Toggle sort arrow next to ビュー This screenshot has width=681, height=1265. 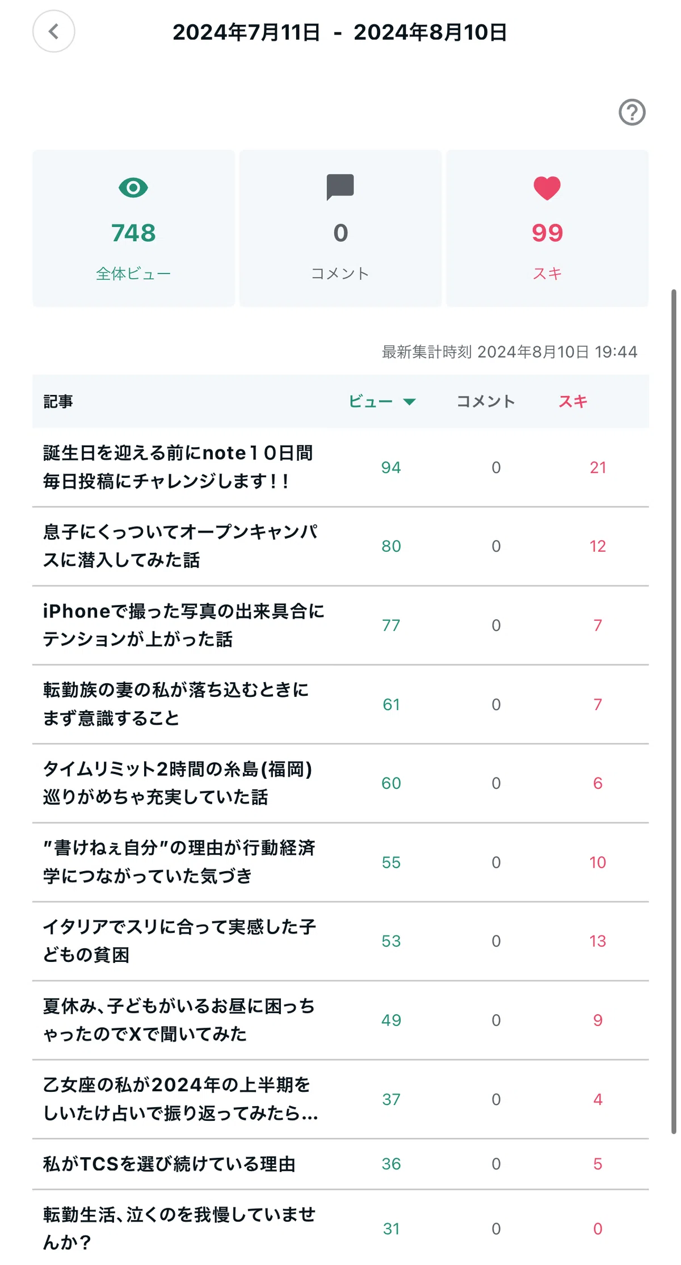410,402
